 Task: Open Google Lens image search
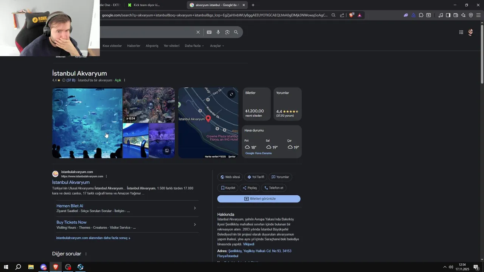[227, 32]
